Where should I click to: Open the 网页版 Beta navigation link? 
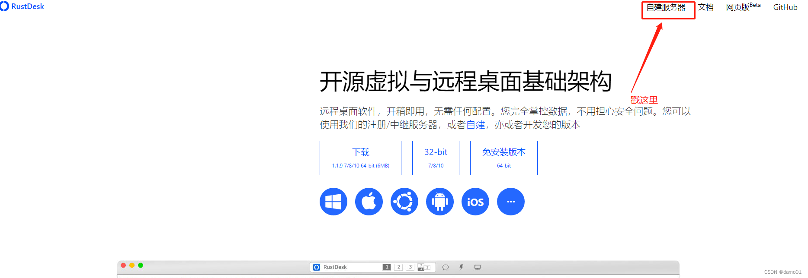pos(743,7)
